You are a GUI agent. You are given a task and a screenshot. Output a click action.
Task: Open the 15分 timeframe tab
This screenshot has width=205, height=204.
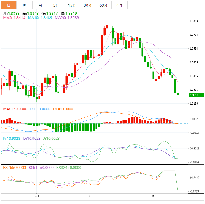click(x=72, y=5)
